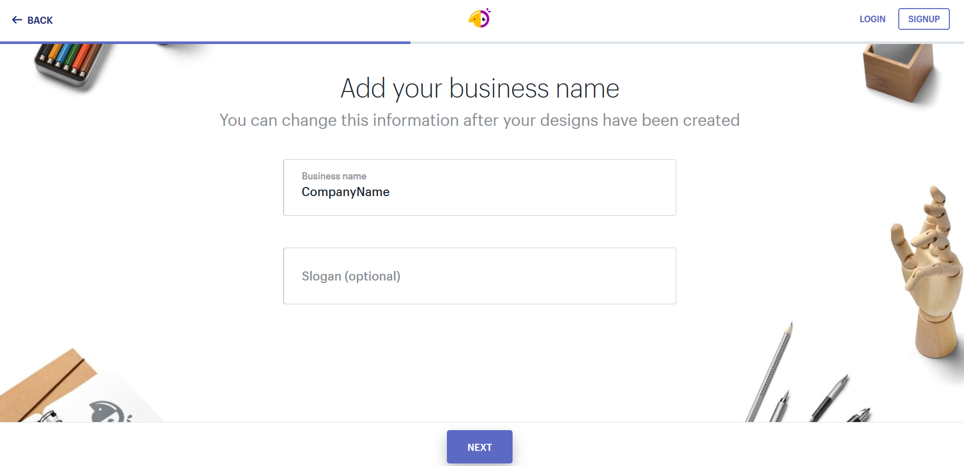This screenshot has width=964, height=466.
Task: Click the small Business name field label
Action: click(334, 176)
